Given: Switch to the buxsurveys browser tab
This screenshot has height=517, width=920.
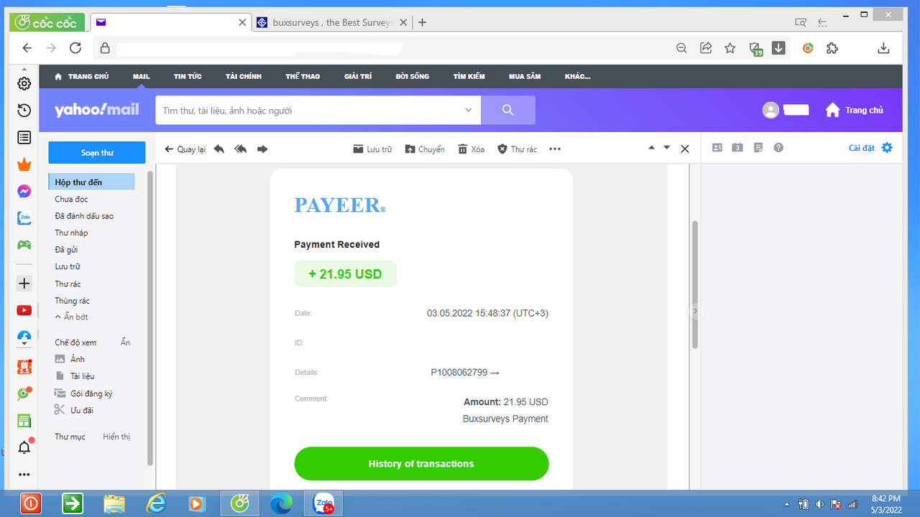Looking at the screenshot, I should click(332, 22).
